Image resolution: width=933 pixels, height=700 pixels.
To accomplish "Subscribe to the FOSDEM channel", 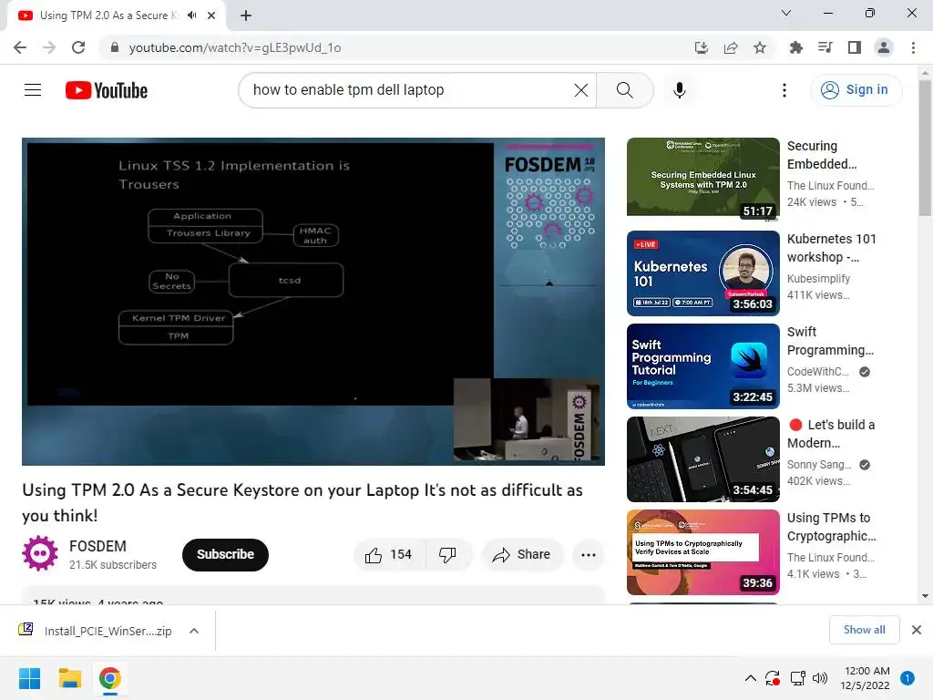I will click(225, 555).
